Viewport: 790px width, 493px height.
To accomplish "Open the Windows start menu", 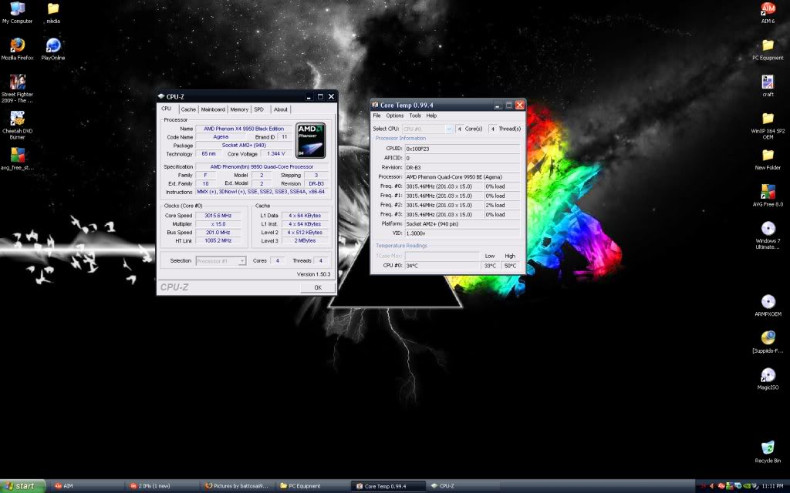I will pyautogui.click(x=23, y=486).
